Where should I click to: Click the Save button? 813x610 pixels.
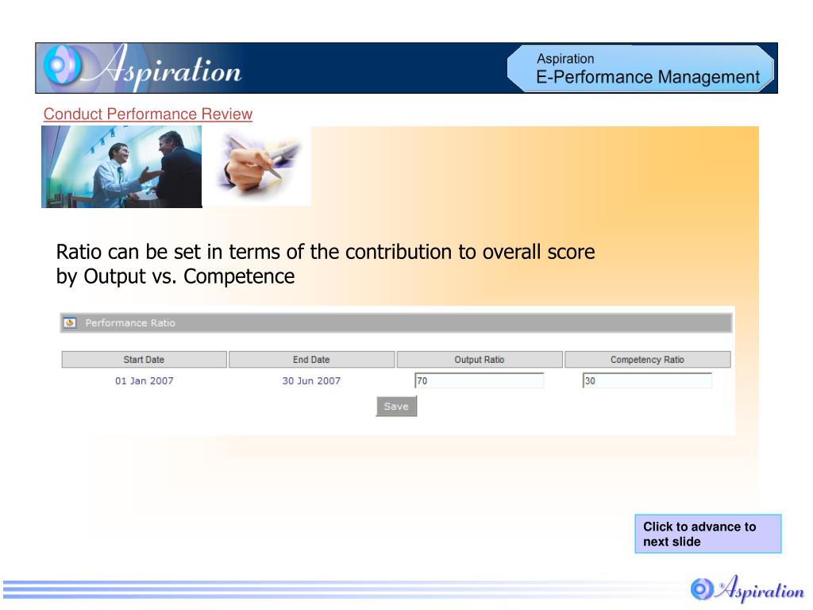396,407
